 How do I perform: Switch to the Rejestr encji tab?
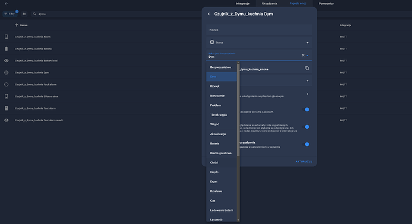(298, 4)
